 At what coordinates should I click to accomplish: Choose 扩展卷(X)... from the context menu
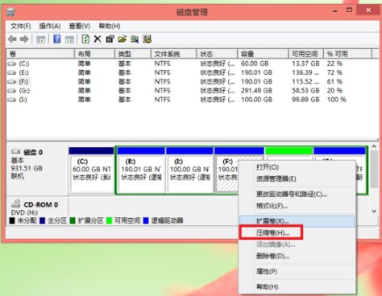[297, 221]
